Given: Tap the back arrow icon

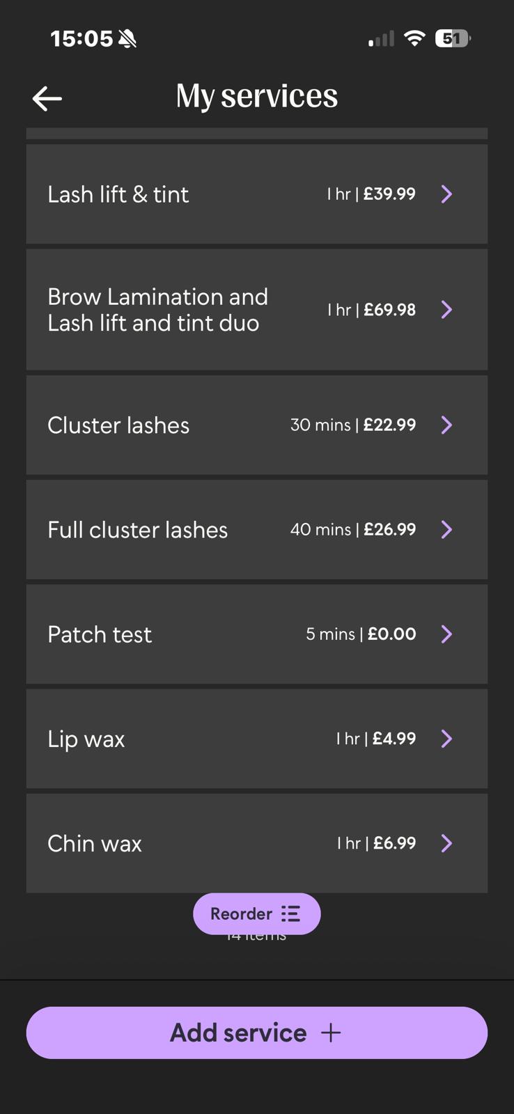Looking at the screenshot, I should (47, 98).
